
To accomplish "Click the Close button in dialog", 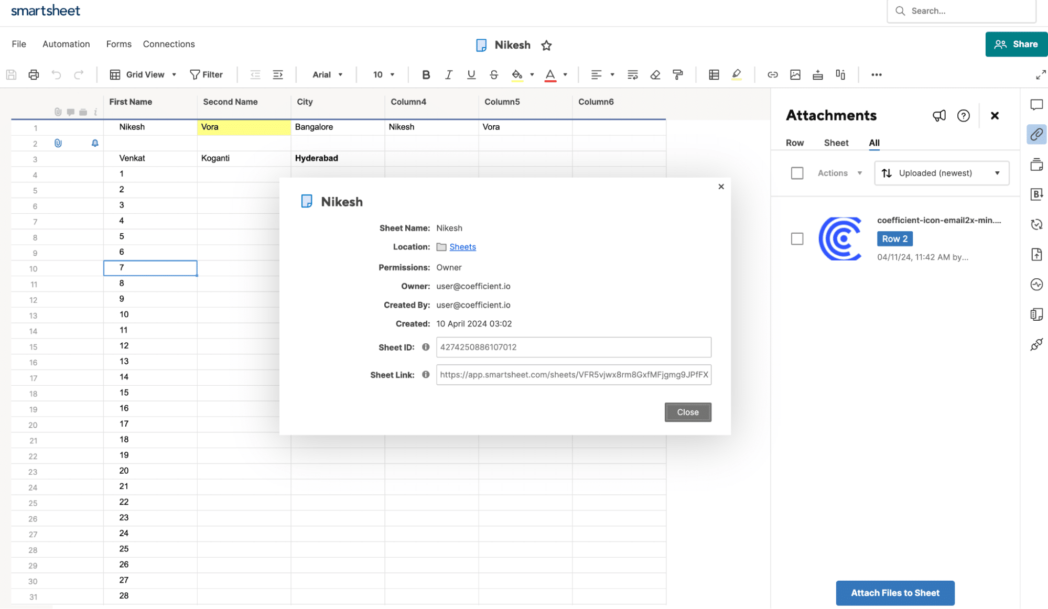I will click(x=688, y=412).
